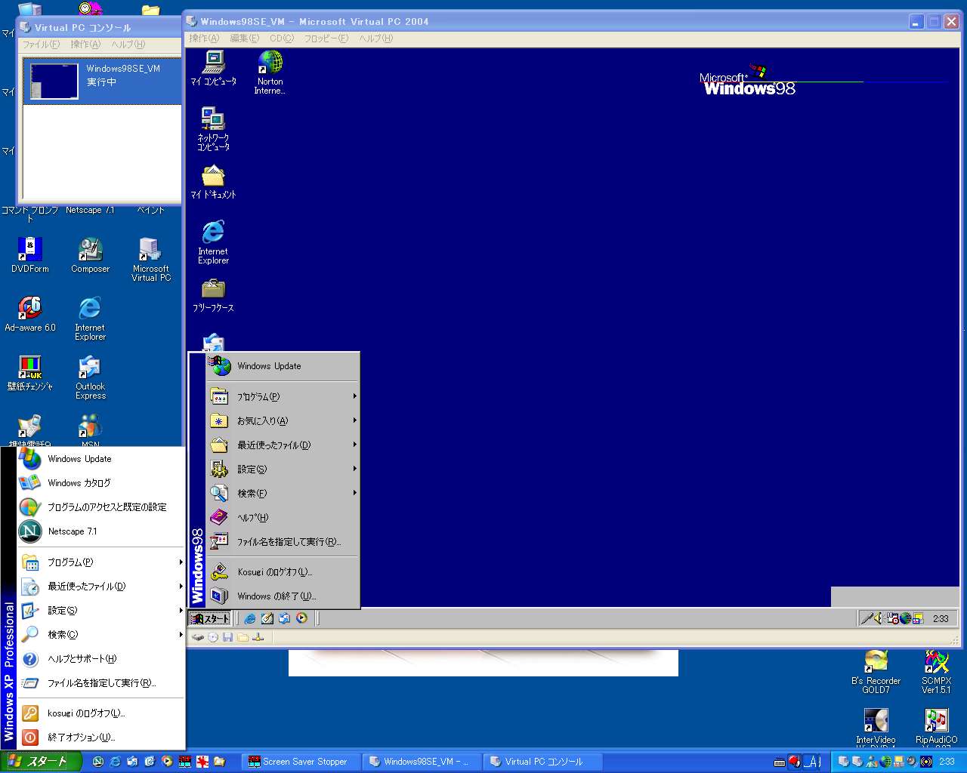Click network status icon in Virtual PC status bar
967x773 pixels.
[x=258, y=637]
